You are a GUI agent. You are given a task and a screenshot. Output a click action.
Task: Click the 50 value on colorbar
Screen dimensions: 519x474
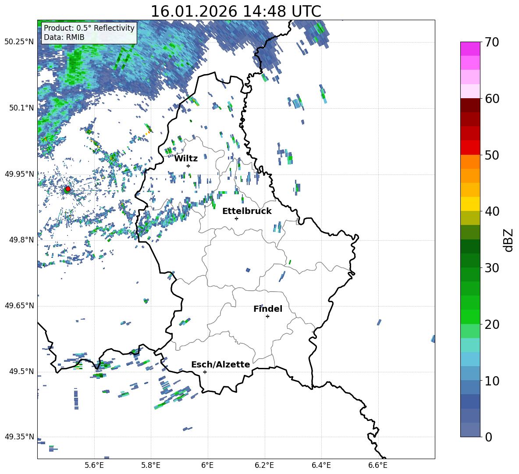tap(492, 155)
